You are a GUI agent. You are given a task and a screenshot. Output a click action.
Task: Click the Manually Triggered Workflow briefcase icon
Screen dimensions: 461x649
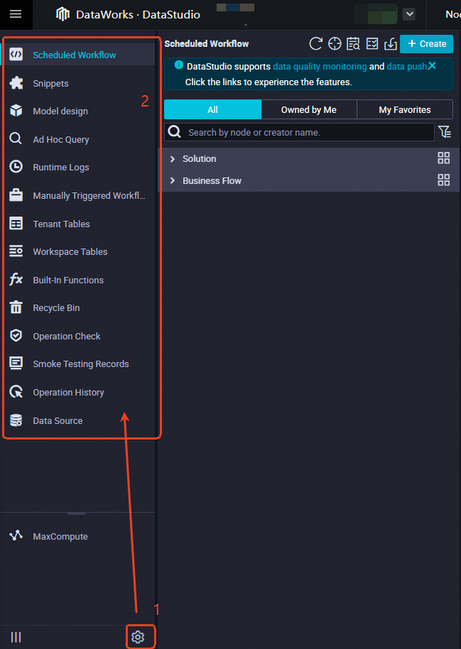click(x=16, y=195)
